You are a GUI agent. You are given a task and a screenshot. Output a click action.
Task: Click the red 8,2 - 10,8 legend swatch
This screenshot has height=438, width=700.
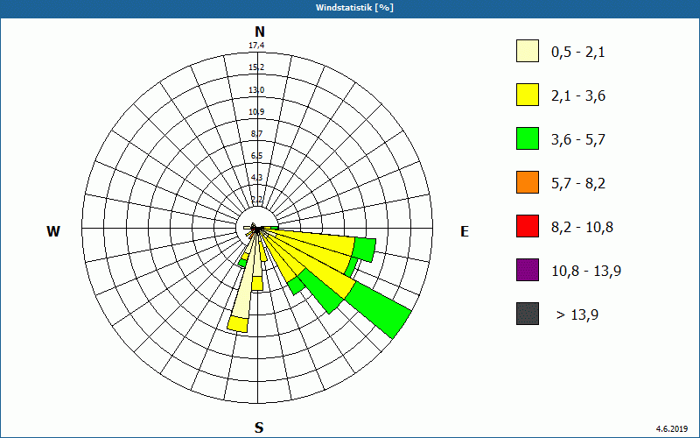click(x=528, y=226)
